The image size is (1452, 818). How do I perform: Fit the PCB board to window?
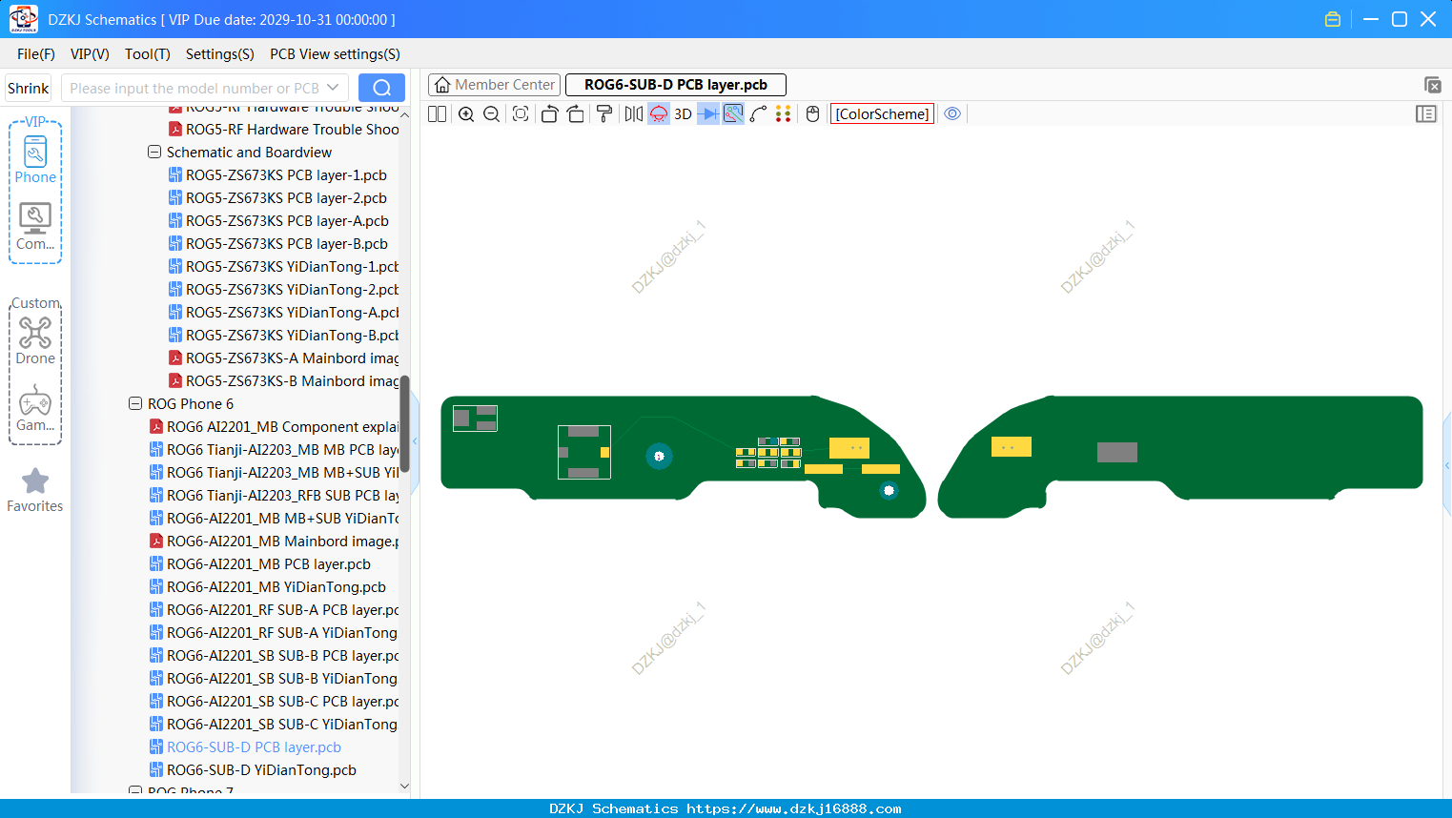tap(521, 114)
